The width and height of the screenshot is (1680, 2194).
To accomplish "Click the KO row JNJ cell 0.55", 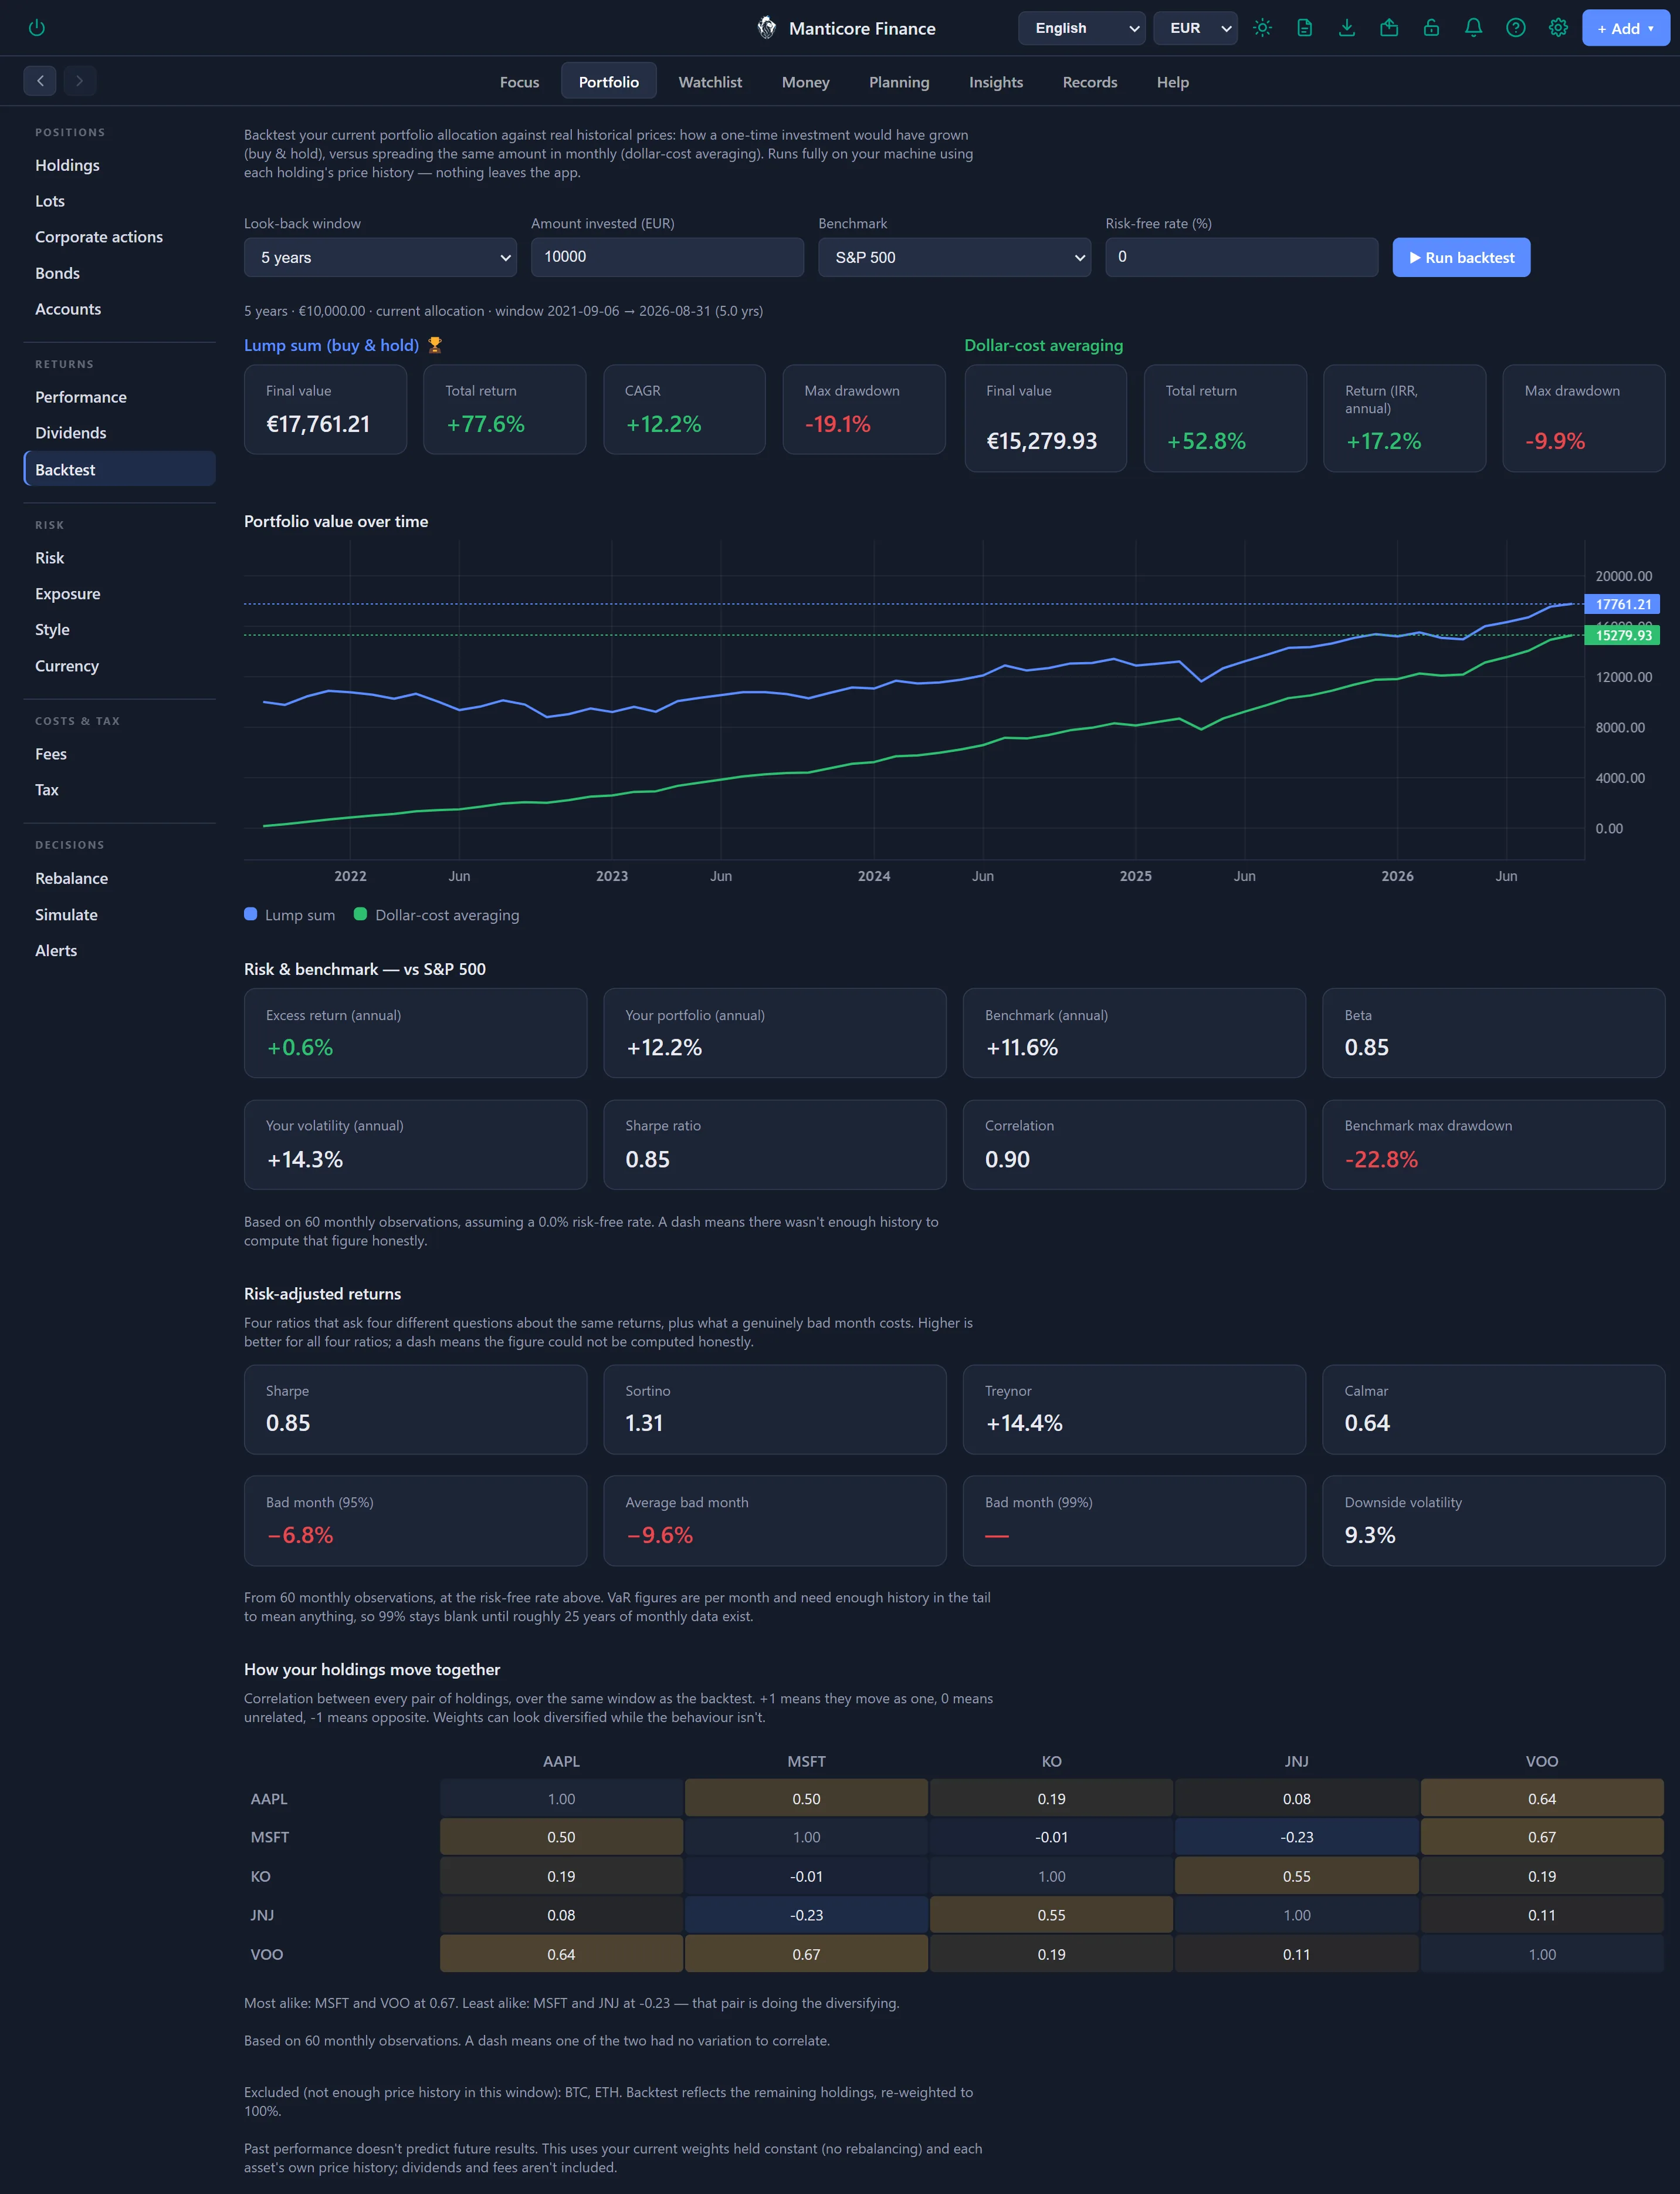I will 1297,1877.
